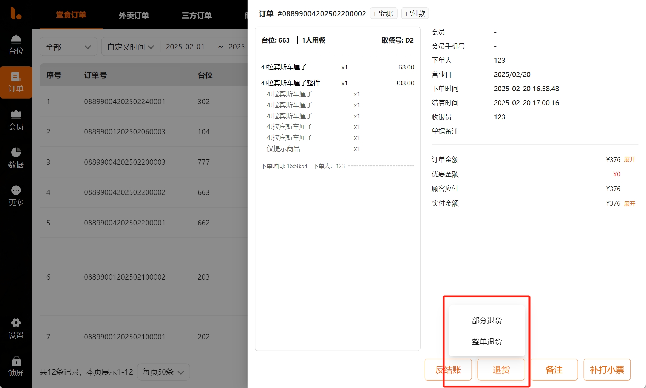This screenshot has width=646, height=388.
Task: Click the 订单号 column header
Action: point(95,75)
